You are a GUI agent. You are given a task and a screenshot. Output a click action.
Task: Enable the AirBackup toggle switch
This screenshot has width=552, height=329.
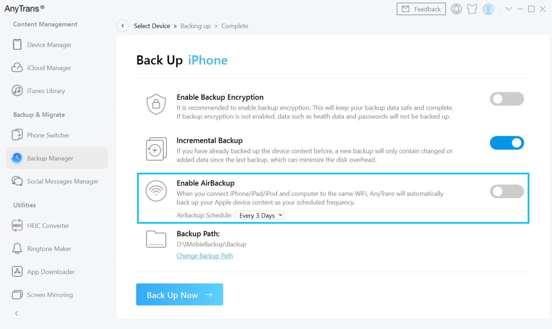click(x=507, y=191)
